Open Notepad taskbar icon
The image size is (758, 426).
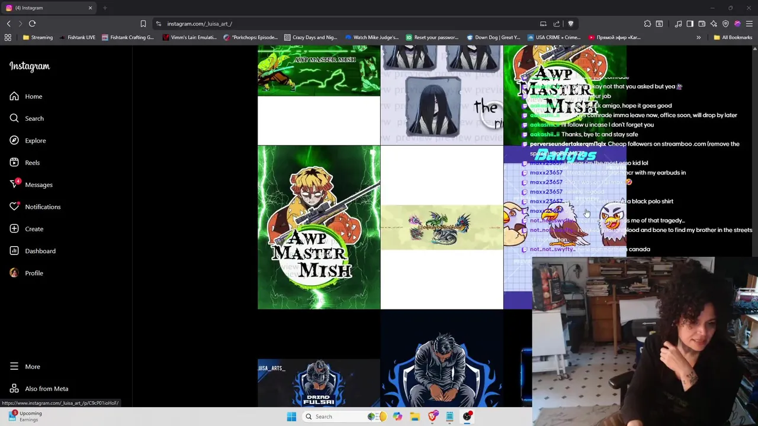449,417
